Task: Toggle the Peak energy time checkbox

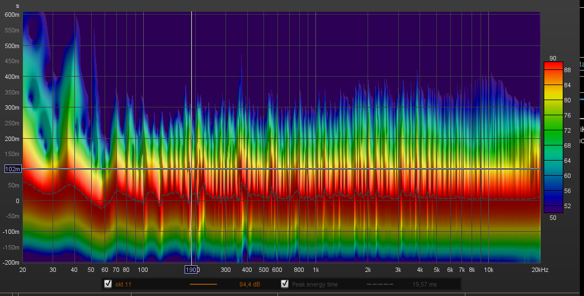Action: click(285, 284)
